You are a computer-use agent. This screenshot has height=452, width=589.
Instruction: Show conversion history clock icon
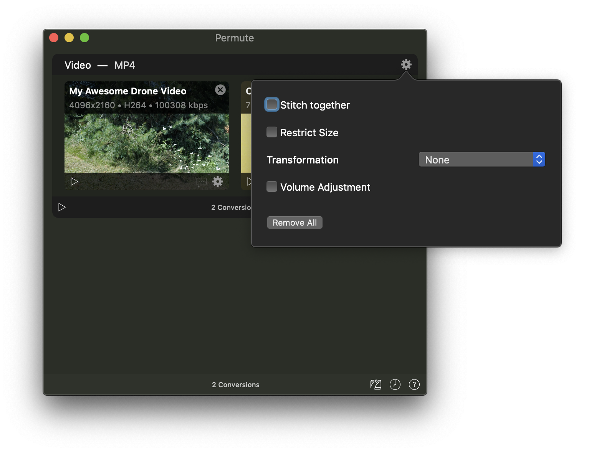(395, 384)
